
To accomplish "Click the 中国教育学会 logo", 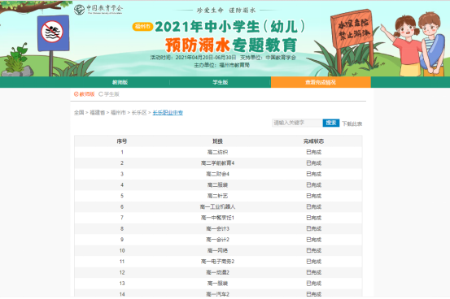I will click(98, 9).
